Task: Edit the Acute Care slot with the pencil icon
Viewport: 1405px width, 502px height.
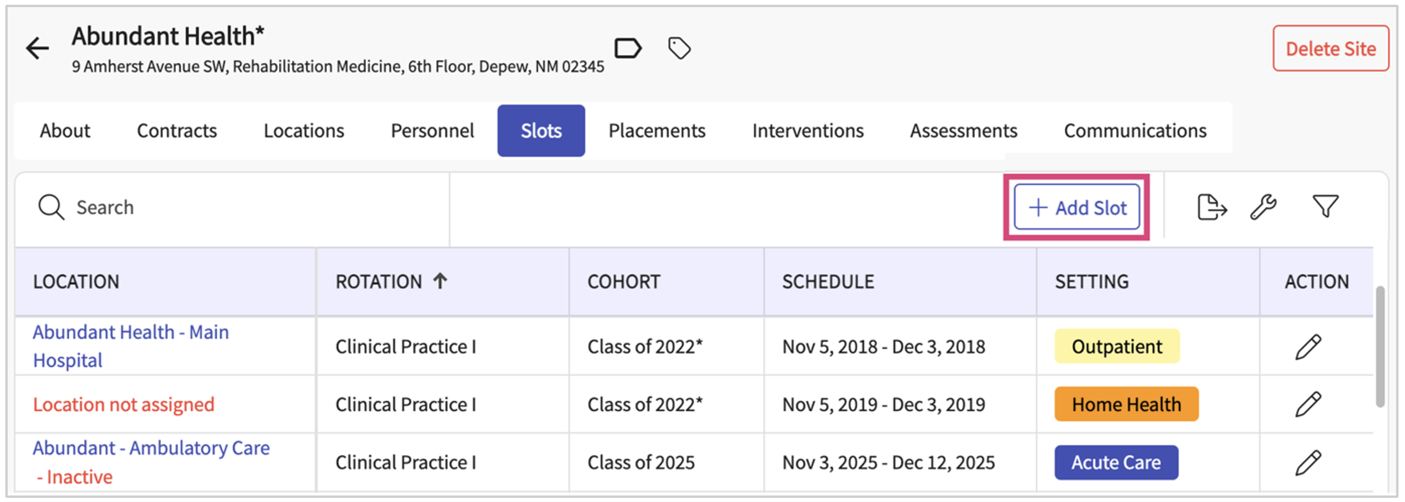Action: point(1308,462)
